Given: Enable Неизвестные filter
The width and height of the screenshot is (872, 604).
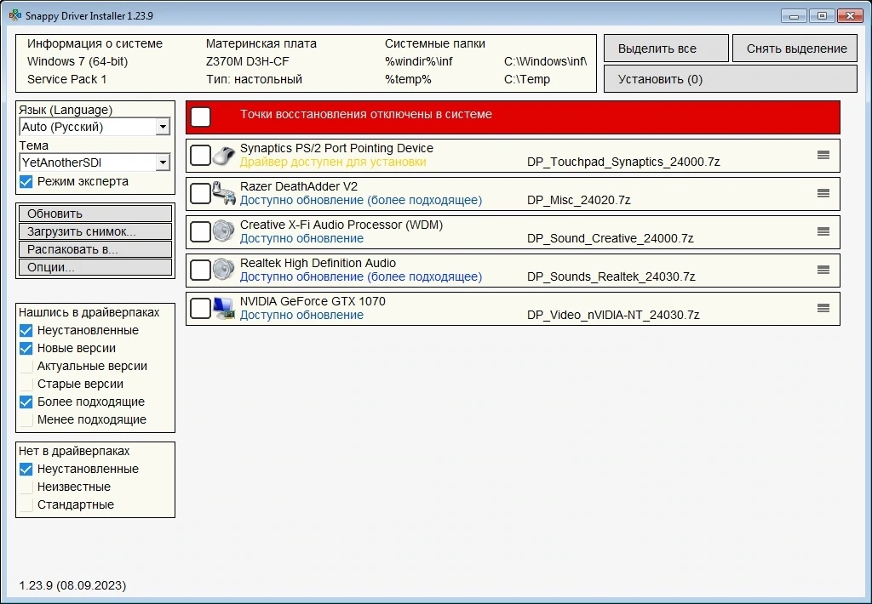Looking at the screenshot, I should tap(26, 487).
